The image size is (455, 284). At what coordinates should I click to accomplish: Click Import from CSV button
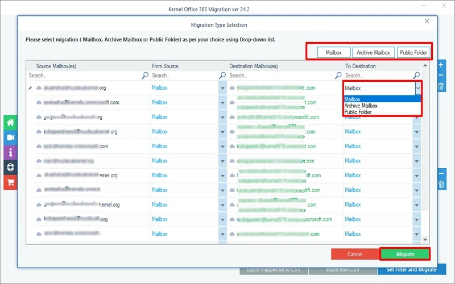pos(343,269)
